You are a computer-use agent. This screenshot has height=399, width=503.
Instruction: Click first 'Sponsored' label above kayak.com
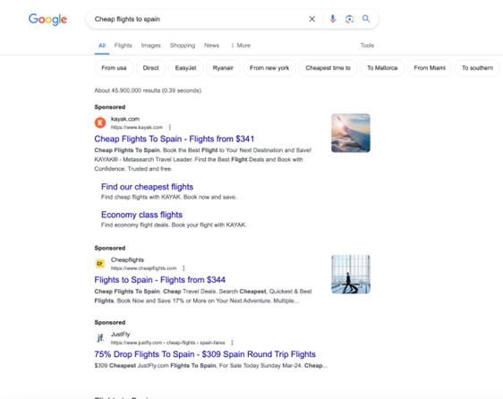[x=110, y=107]
